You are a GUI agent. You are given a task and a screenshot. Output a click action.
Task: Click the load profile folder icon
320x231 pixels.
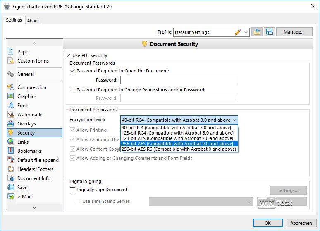click(257, 32)
